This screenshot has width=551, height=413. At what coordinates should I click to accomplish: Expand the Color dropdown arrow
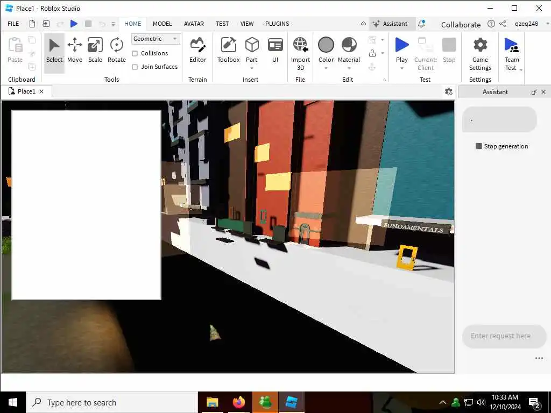click(x=326, y=68)
